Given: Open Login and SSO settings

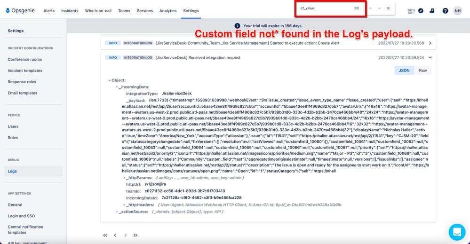Looking at the screenshot, I should (x=21, y=216).
